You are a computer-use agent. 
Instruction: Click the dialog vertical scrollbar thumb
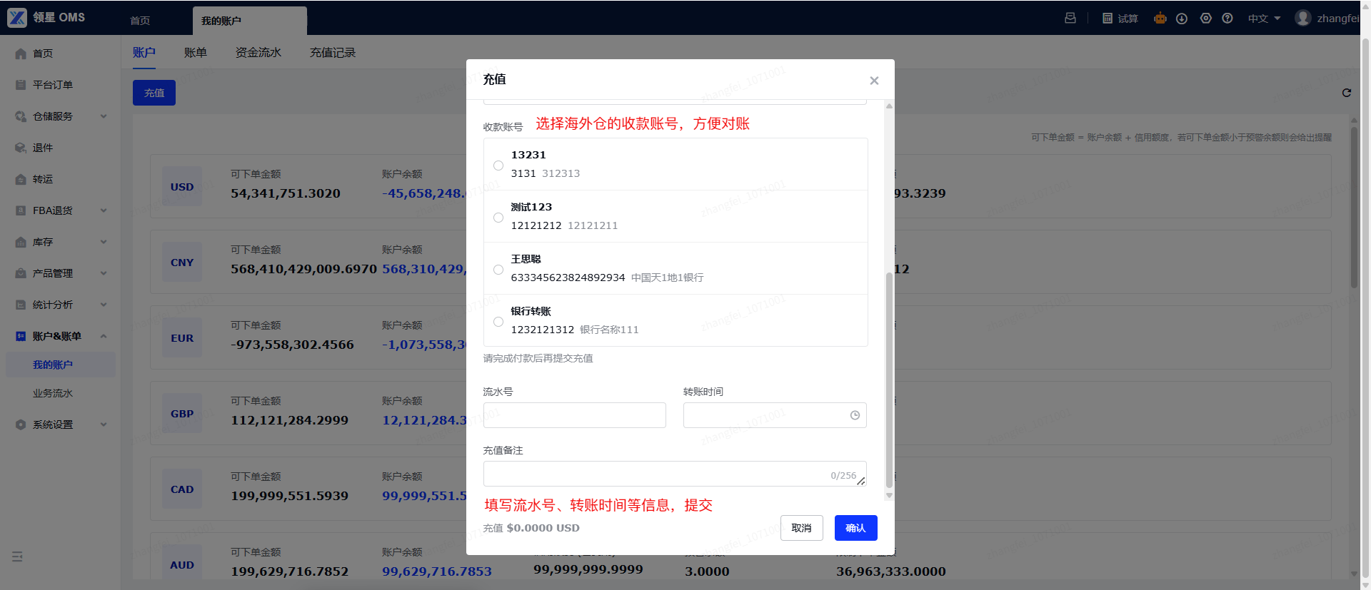[889, 380]
